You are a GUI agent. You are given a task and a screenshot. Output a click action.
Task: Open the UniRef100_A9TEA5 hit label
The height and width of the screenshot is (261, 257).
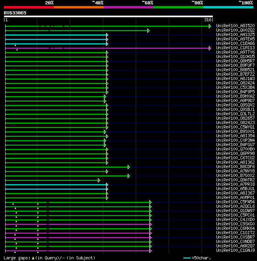tap(235, 39)
